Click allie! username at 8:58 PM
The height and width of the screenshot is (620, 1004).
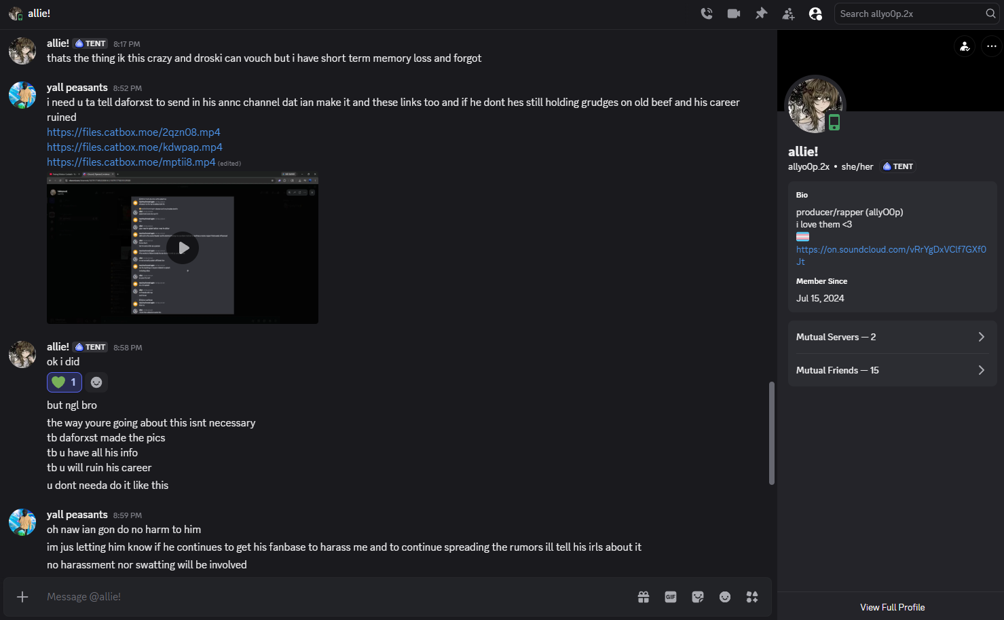point(58,347)
